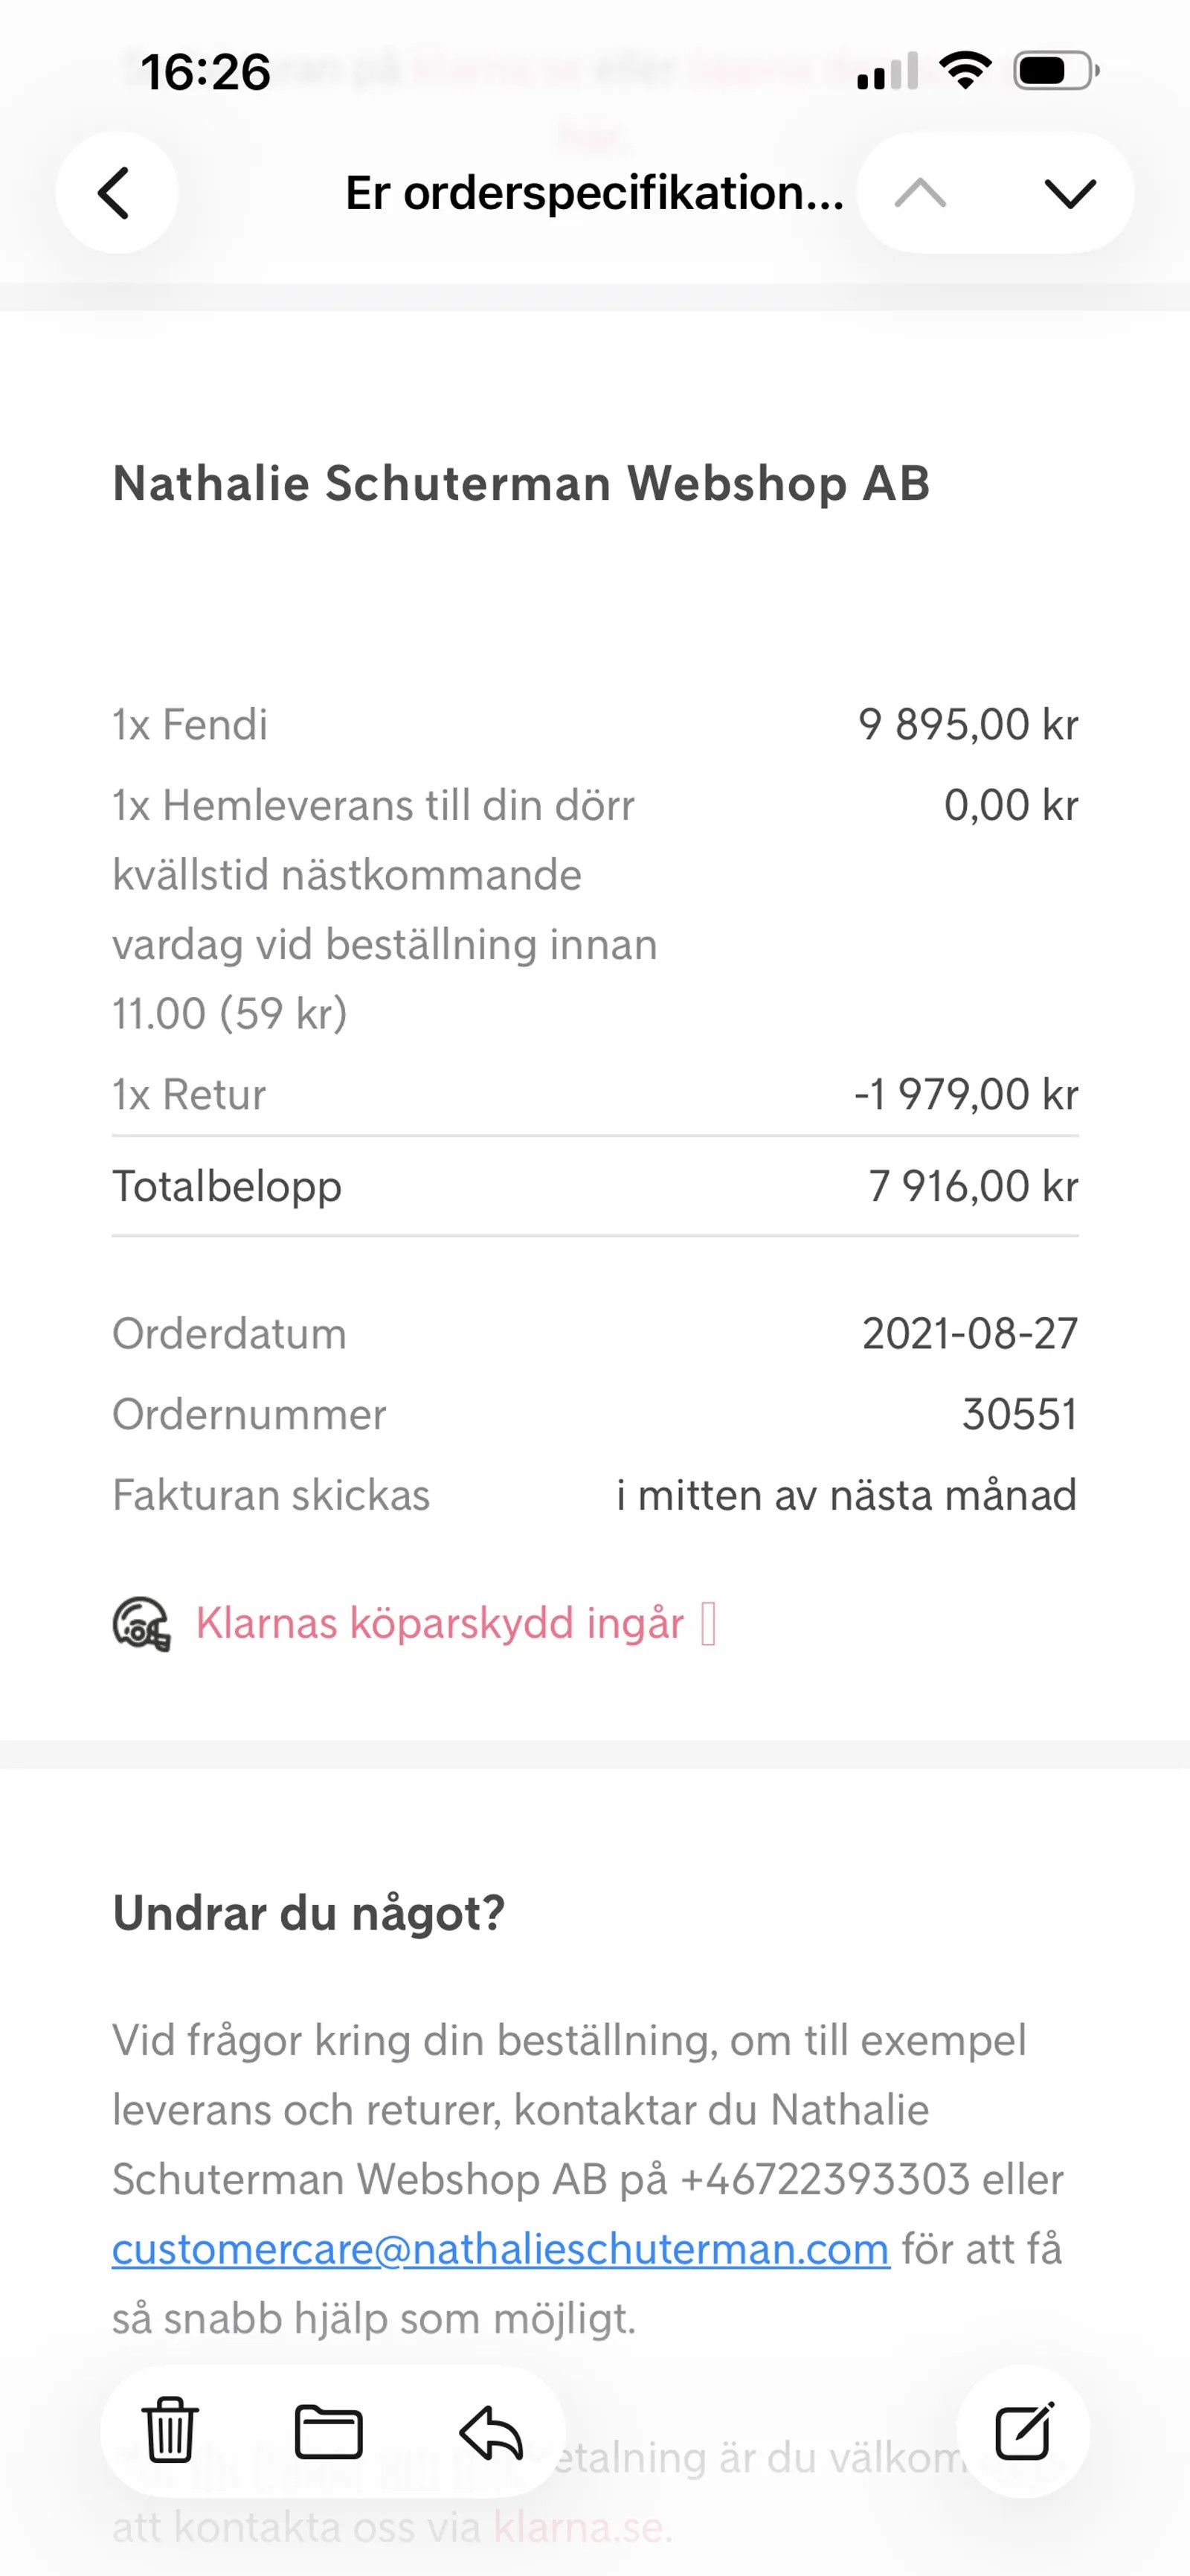
Task: Tap the Wi-Fi status icon
Action: point(965,71)
